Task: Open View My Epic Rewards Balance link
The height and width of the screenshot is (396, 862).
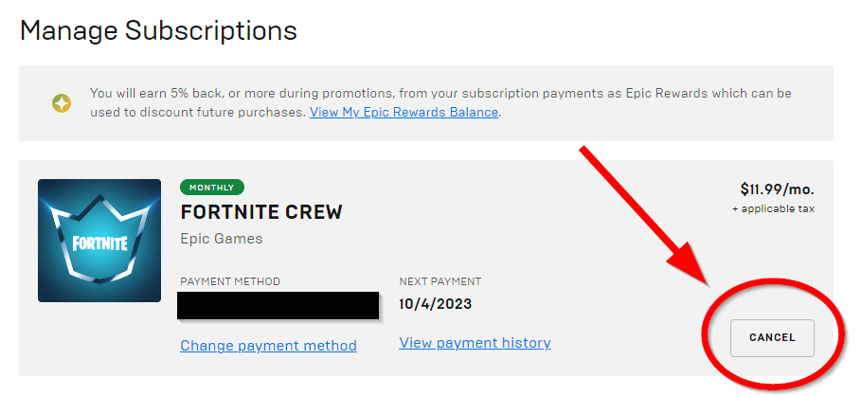Action: [404, 112]
